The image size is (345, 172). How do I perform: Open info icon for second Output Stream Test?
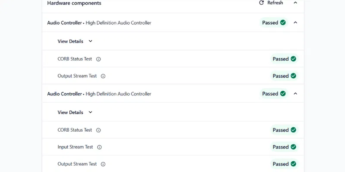pos(103,164)
